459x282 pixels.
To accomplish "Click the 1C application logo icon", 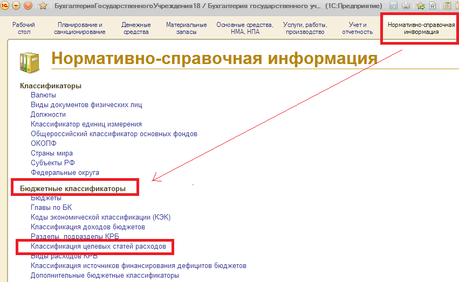I will coord(4,5).
